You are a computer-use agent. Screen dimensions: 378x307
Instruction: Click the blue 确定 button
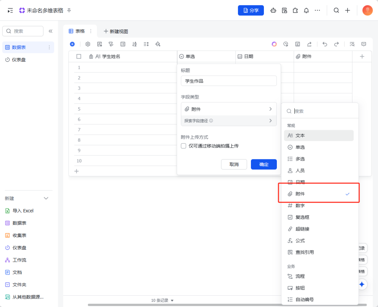(264, 165)
